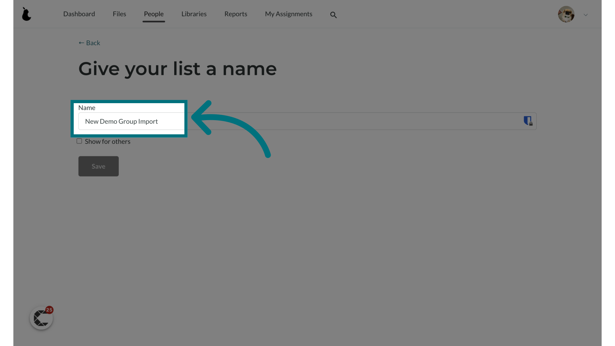Select the Files navigation tab
The image size is (615, 346).
[119, 13]
